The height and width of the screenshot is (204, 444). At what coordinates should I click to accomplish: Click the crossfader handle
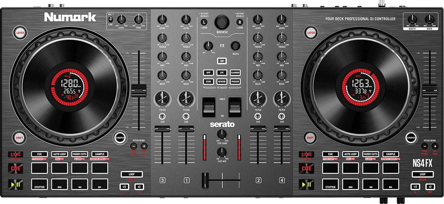(x=204, y=181)
